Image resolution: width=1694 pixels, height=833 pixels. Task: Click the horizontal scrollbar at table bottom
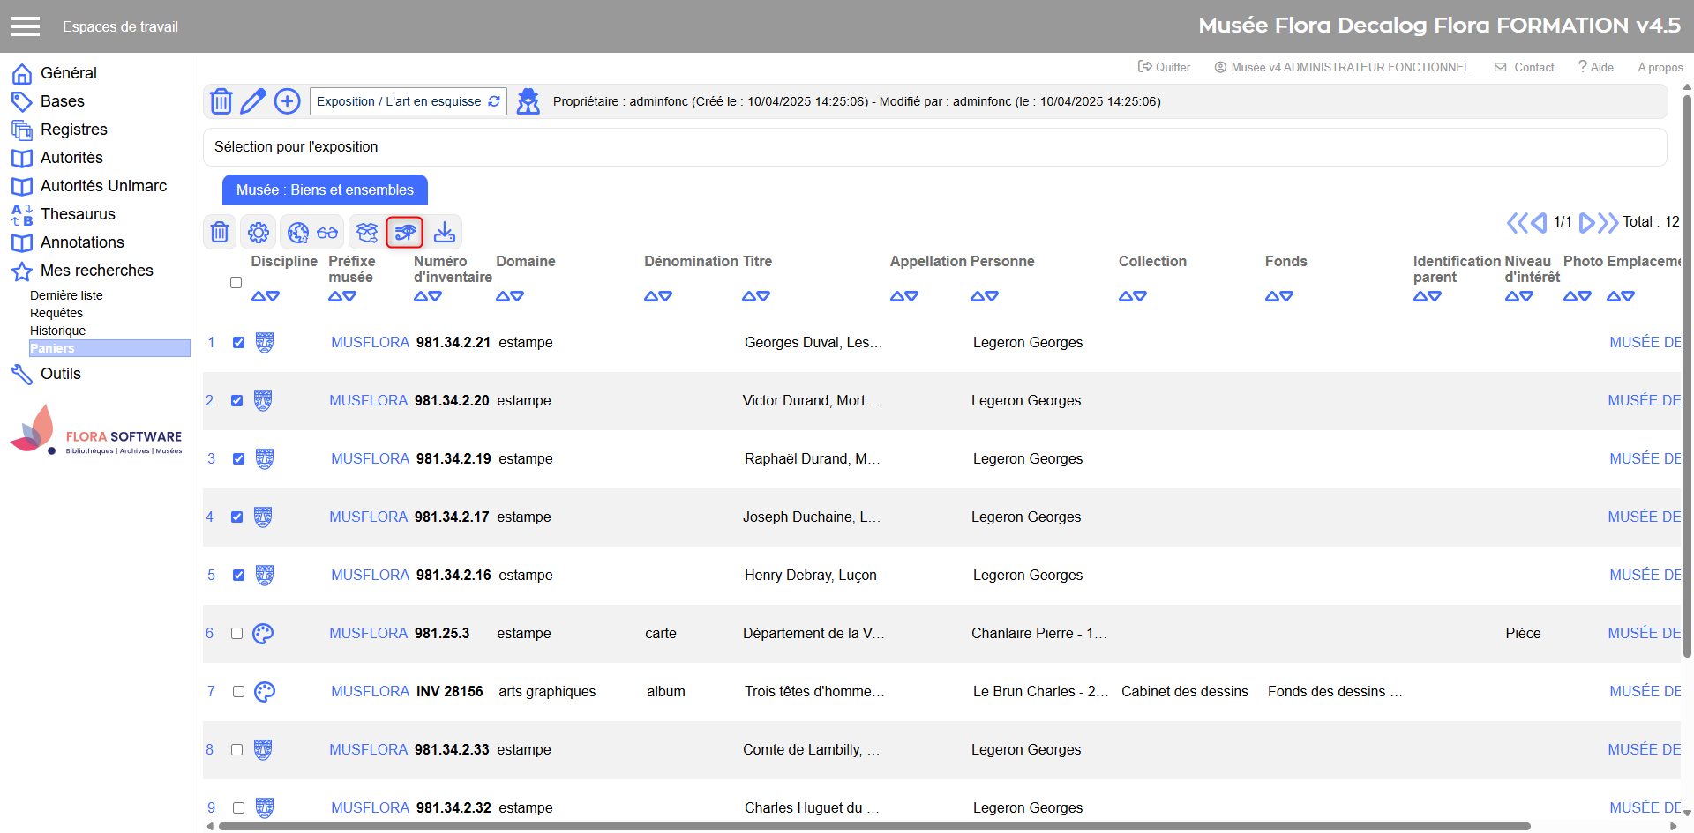[873, 827]
